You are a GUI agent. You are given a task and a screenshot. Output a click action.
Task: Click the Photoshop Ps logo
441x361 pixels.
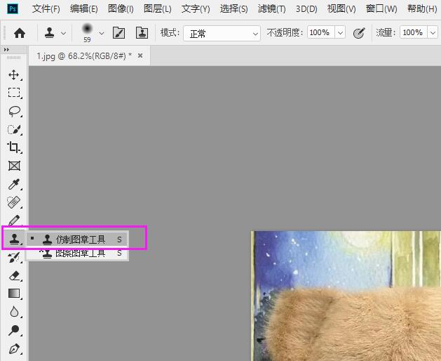(x=13, y=8)
